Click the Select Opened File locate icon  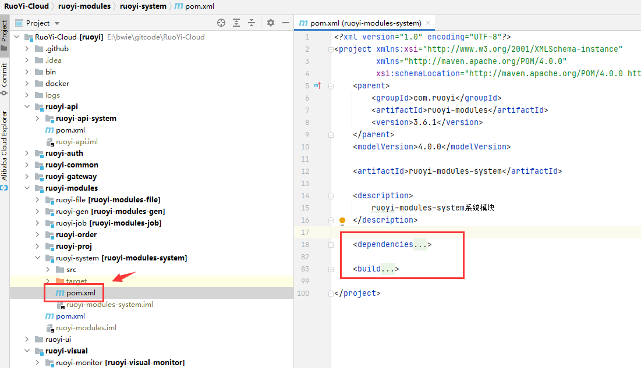[221, 23]
